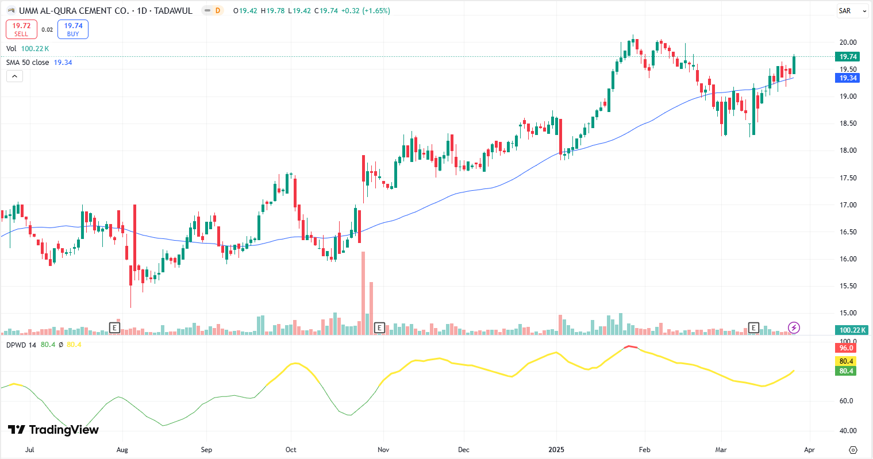Click the orange 'D' delayed data indicator
This screenshot has width=873, height=459.
tap(217, 11)
